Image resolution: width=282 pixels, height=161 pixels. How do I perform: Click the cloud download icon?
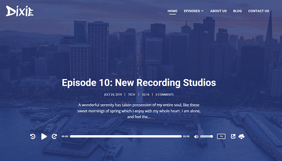(x=242, y=136)
